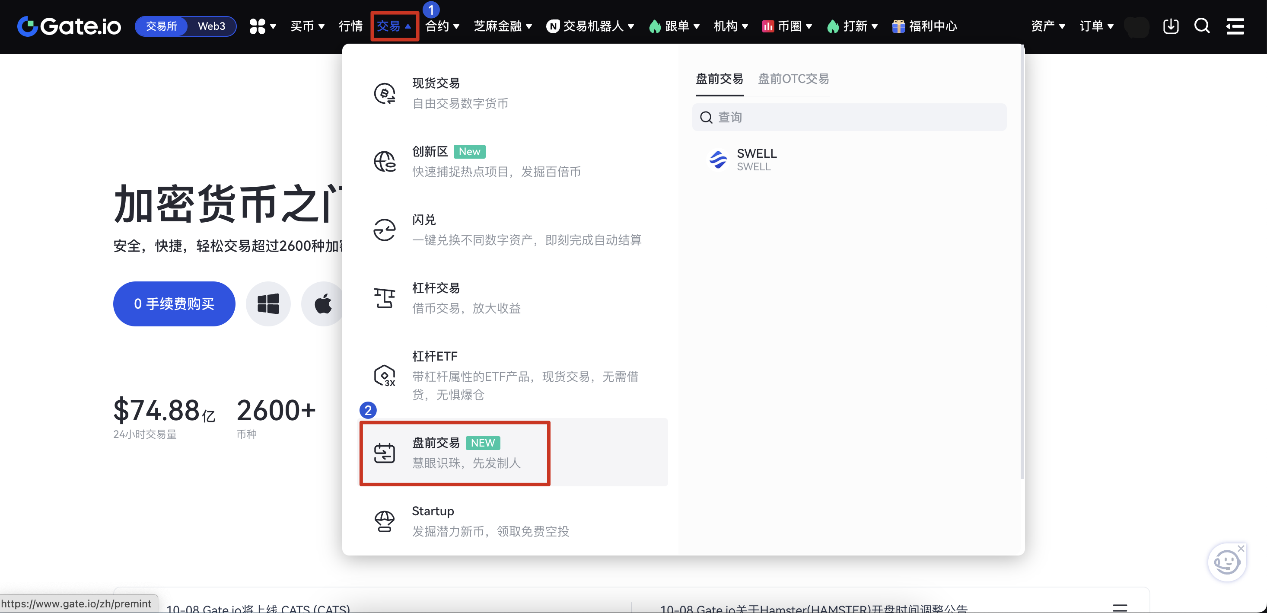
Task: Switch to the Web3 mode toggle
Action: [x=211, y=26]
